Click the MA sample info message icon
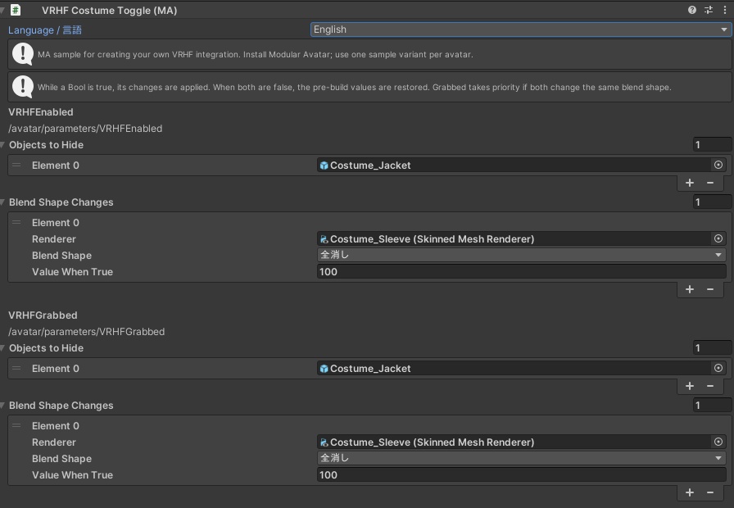This screenshot has width=734, height=508. 22,54
